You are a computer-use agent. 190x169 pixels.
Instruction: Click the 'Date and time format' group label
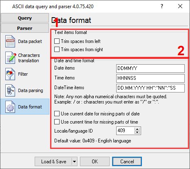click(x=74, y=61)
